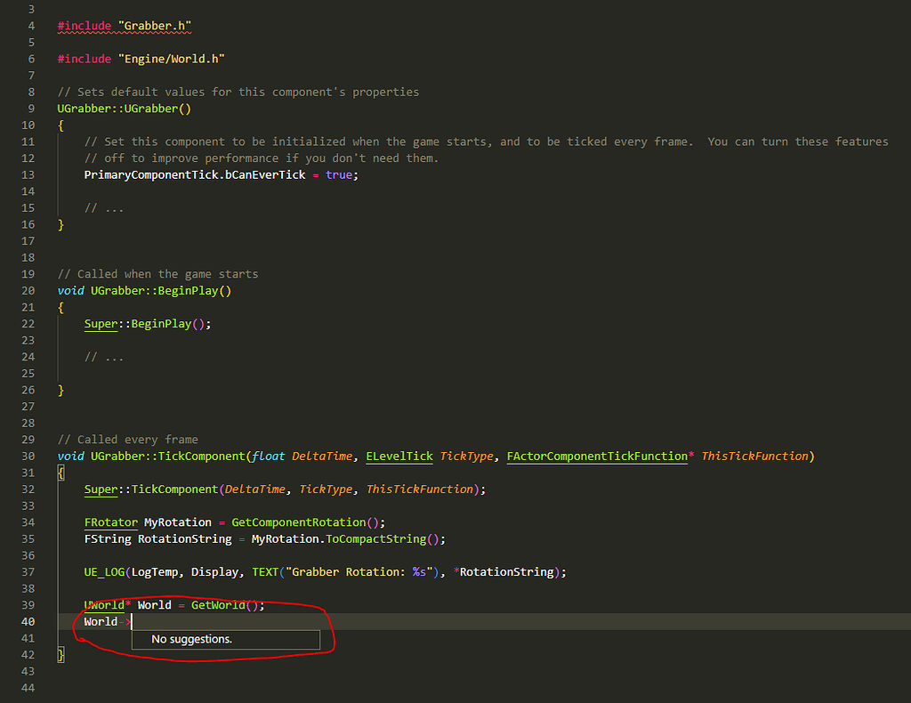
Task: Click the UE_LOG macro on line 37
Action: pyautogui.click(x=104, y=572)
